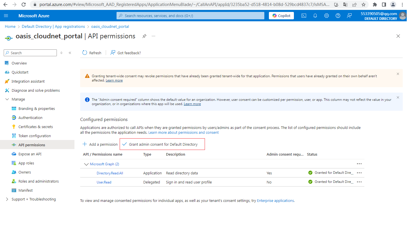Dismiss the tenant-wide consent warning banner
The width and height of the screenshot is (411, 232).
[398, 74]
